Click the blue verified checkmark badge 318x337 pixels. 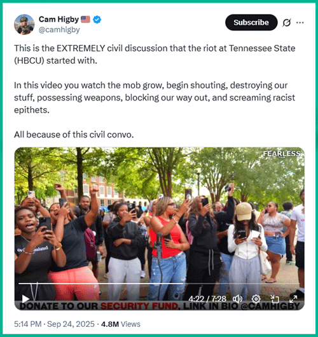pyautogui.click(x=97, y=20)
